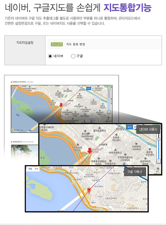The height and width of the screenshot is (225, 166).
Task: Zoom out using large Naver map minus button
Action: point(159,161)
